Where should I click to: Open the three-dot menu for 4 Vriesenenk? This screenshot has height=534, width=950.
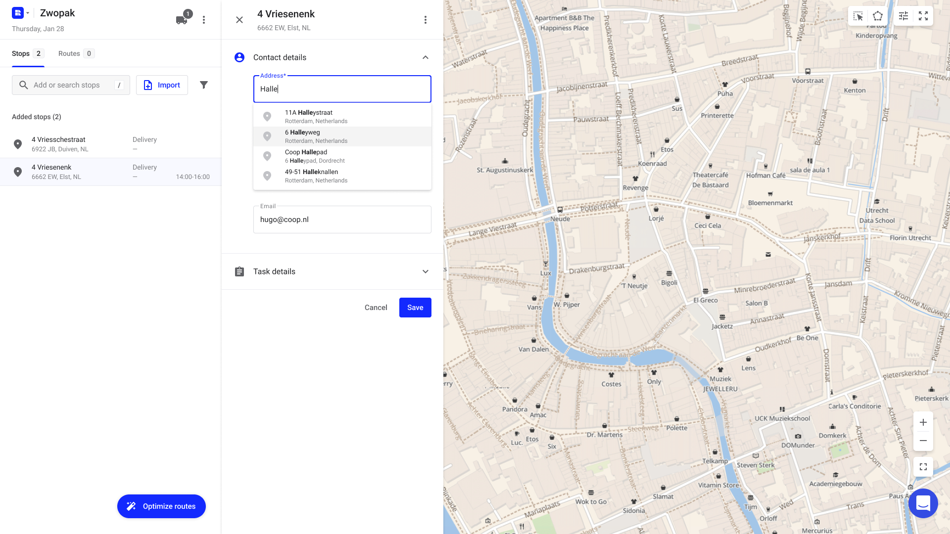425,19
